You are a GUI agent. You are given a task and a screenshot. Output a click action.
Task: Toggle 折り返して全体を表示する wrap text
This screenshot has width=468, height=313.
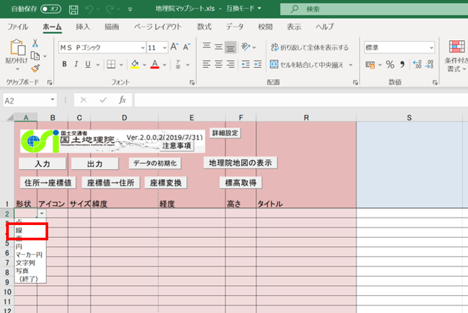309,47
